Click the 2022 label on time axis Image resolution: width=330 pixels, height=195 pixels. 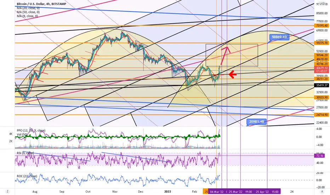[167, 191]
